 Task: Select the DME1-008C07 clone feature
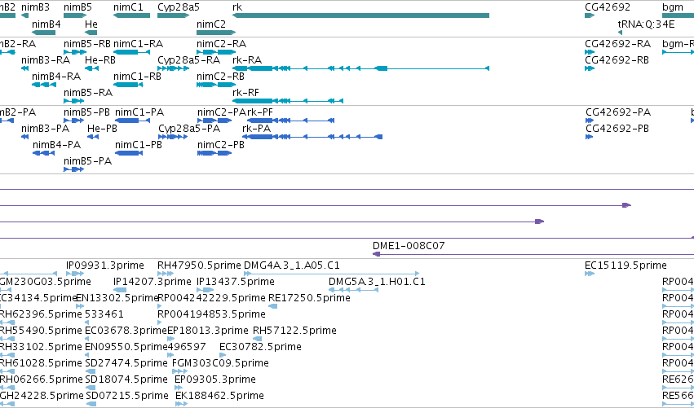533,254
